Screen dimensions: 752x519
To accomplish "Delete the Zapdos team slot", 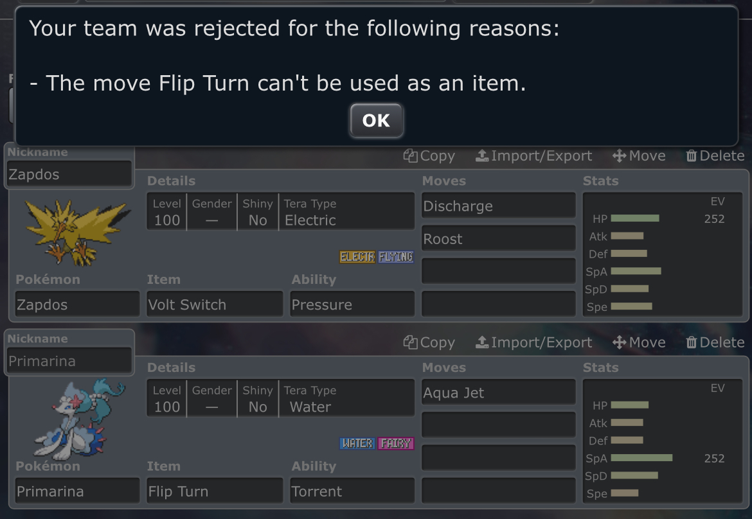I will pos(715,156).
